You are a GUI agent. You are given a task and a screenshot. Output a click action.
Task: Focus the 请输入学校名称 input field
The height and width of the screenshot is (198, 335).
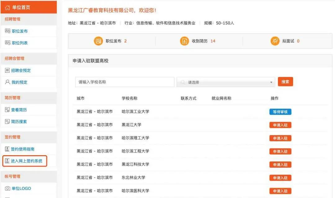[x=125, y=82]
